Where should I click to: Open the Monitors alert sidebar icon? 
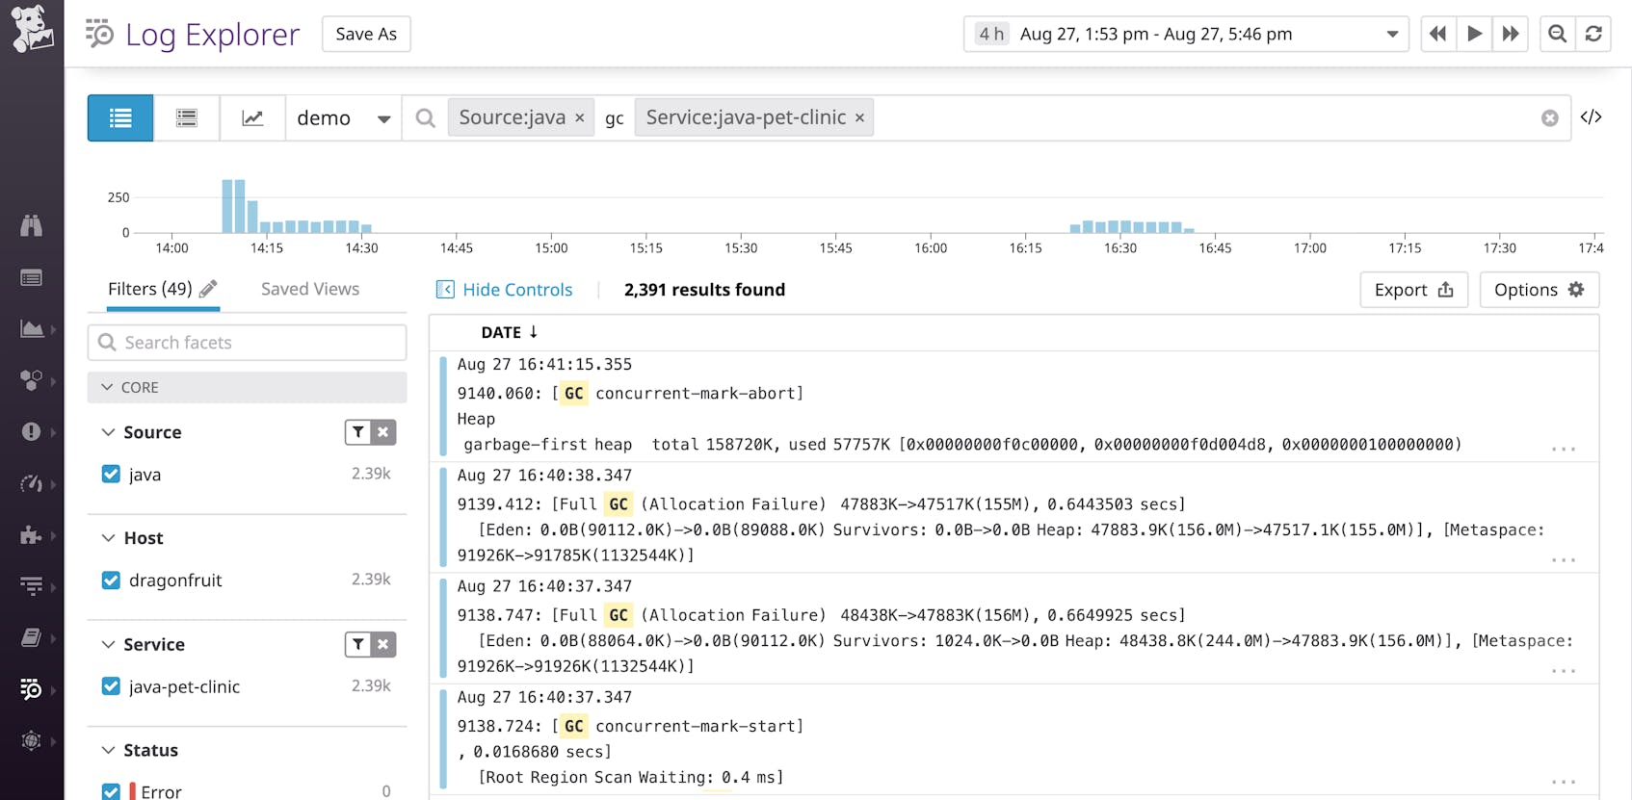[32, 431]
